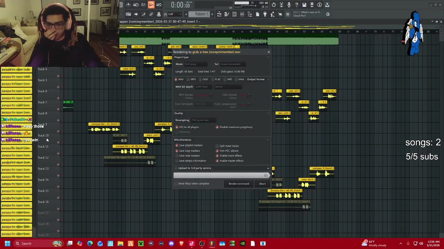444x249 pixels.
Task: Click the export download arrow icon
Action: click(x=327, y=5)
